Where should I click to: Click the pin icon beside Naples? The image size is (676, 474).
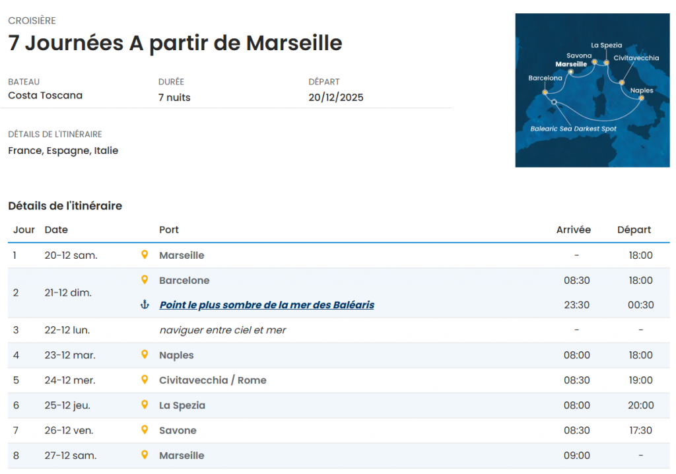tap(145, 355)
